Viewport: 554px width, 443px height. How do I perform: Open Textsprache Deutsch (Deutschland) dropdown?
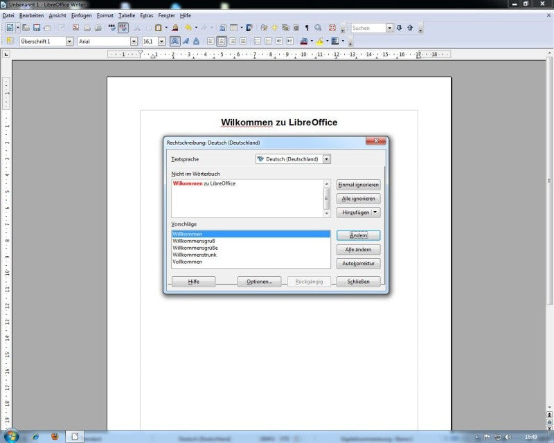coord(327,159)
